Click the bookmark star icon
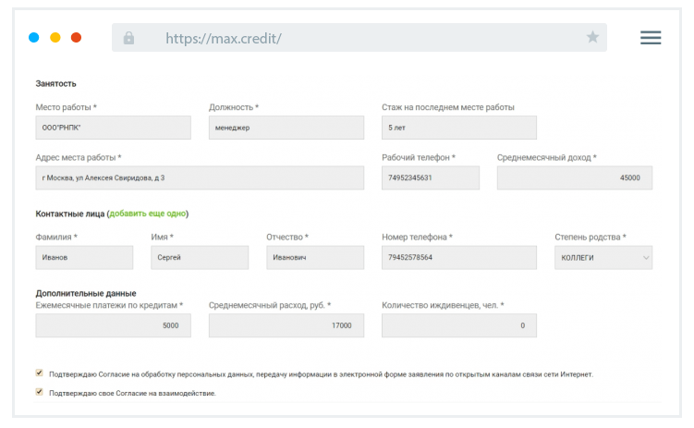694x428 pixels. tap(592, 37)
